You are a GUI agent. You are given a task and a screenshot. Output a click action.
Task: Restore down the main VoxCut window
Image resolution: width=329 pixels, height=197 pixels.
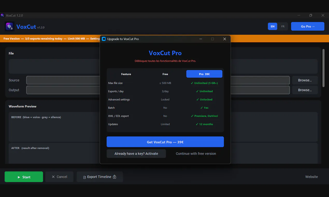point(311,15)
